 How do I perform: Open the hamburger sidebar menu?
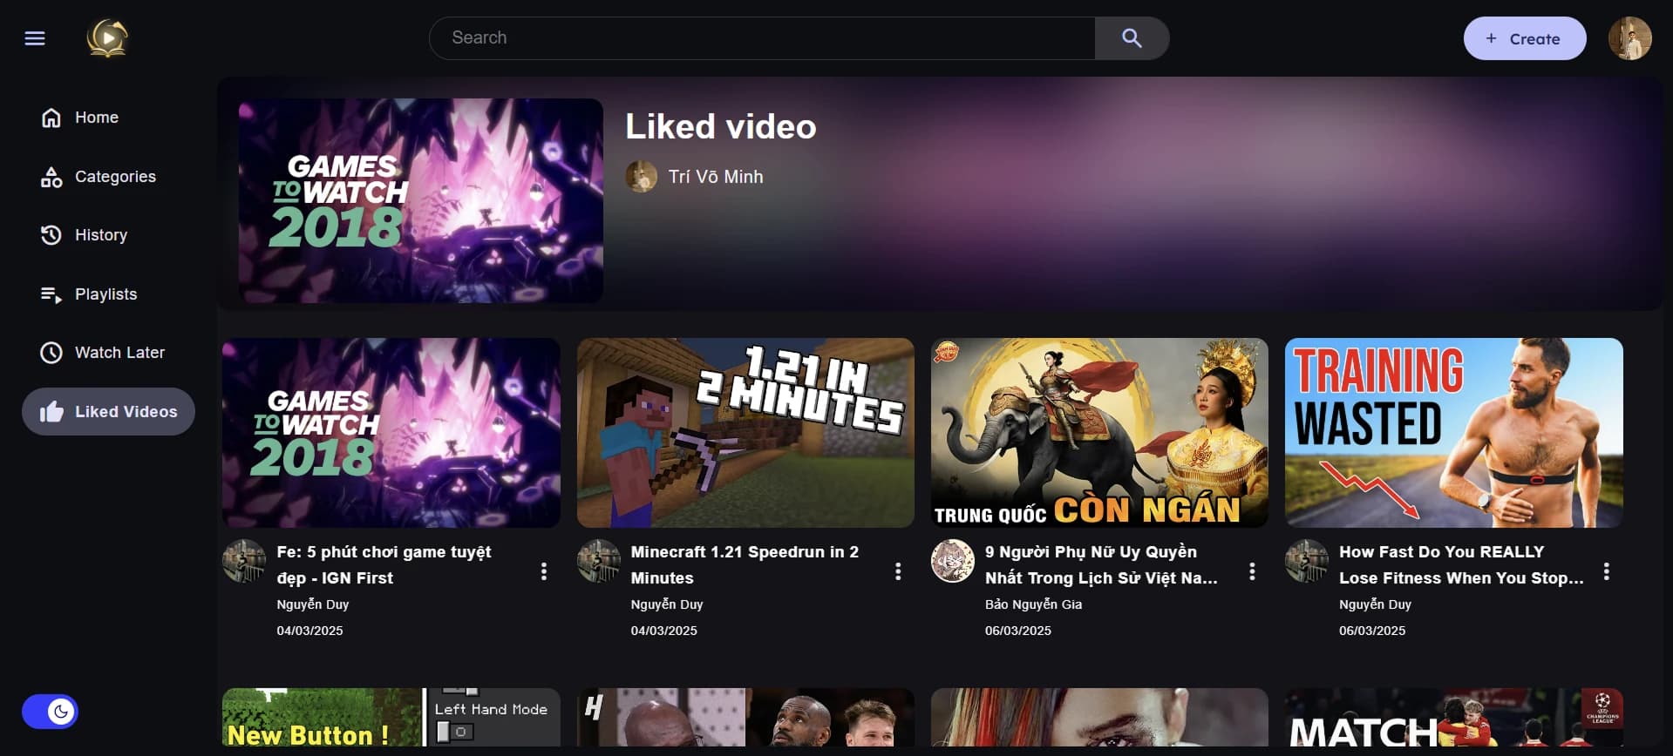pyautogui.click(x=35, y=38)
